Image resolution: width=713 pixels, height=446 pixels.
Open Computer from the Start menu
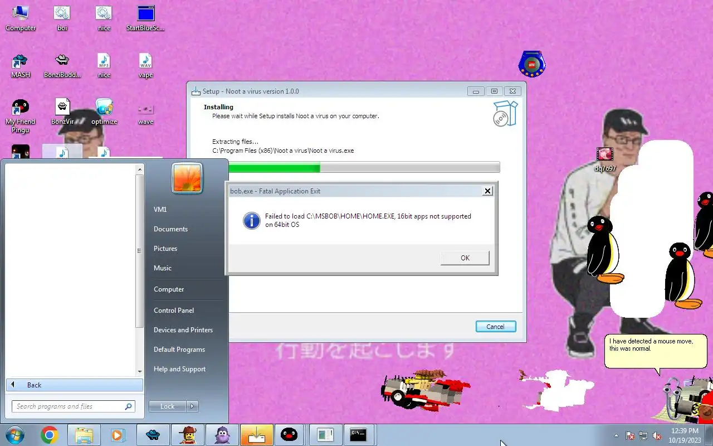[169, 289]
